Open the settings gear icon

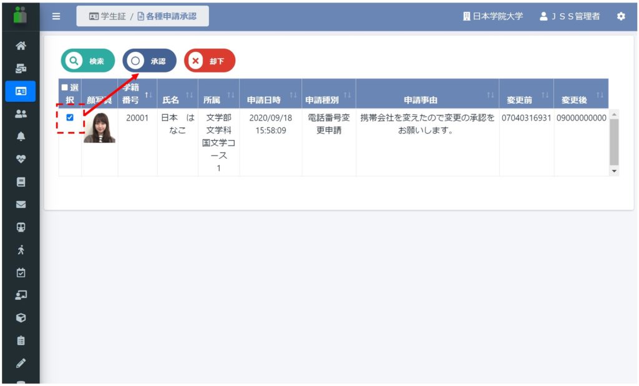coord(621,16)
